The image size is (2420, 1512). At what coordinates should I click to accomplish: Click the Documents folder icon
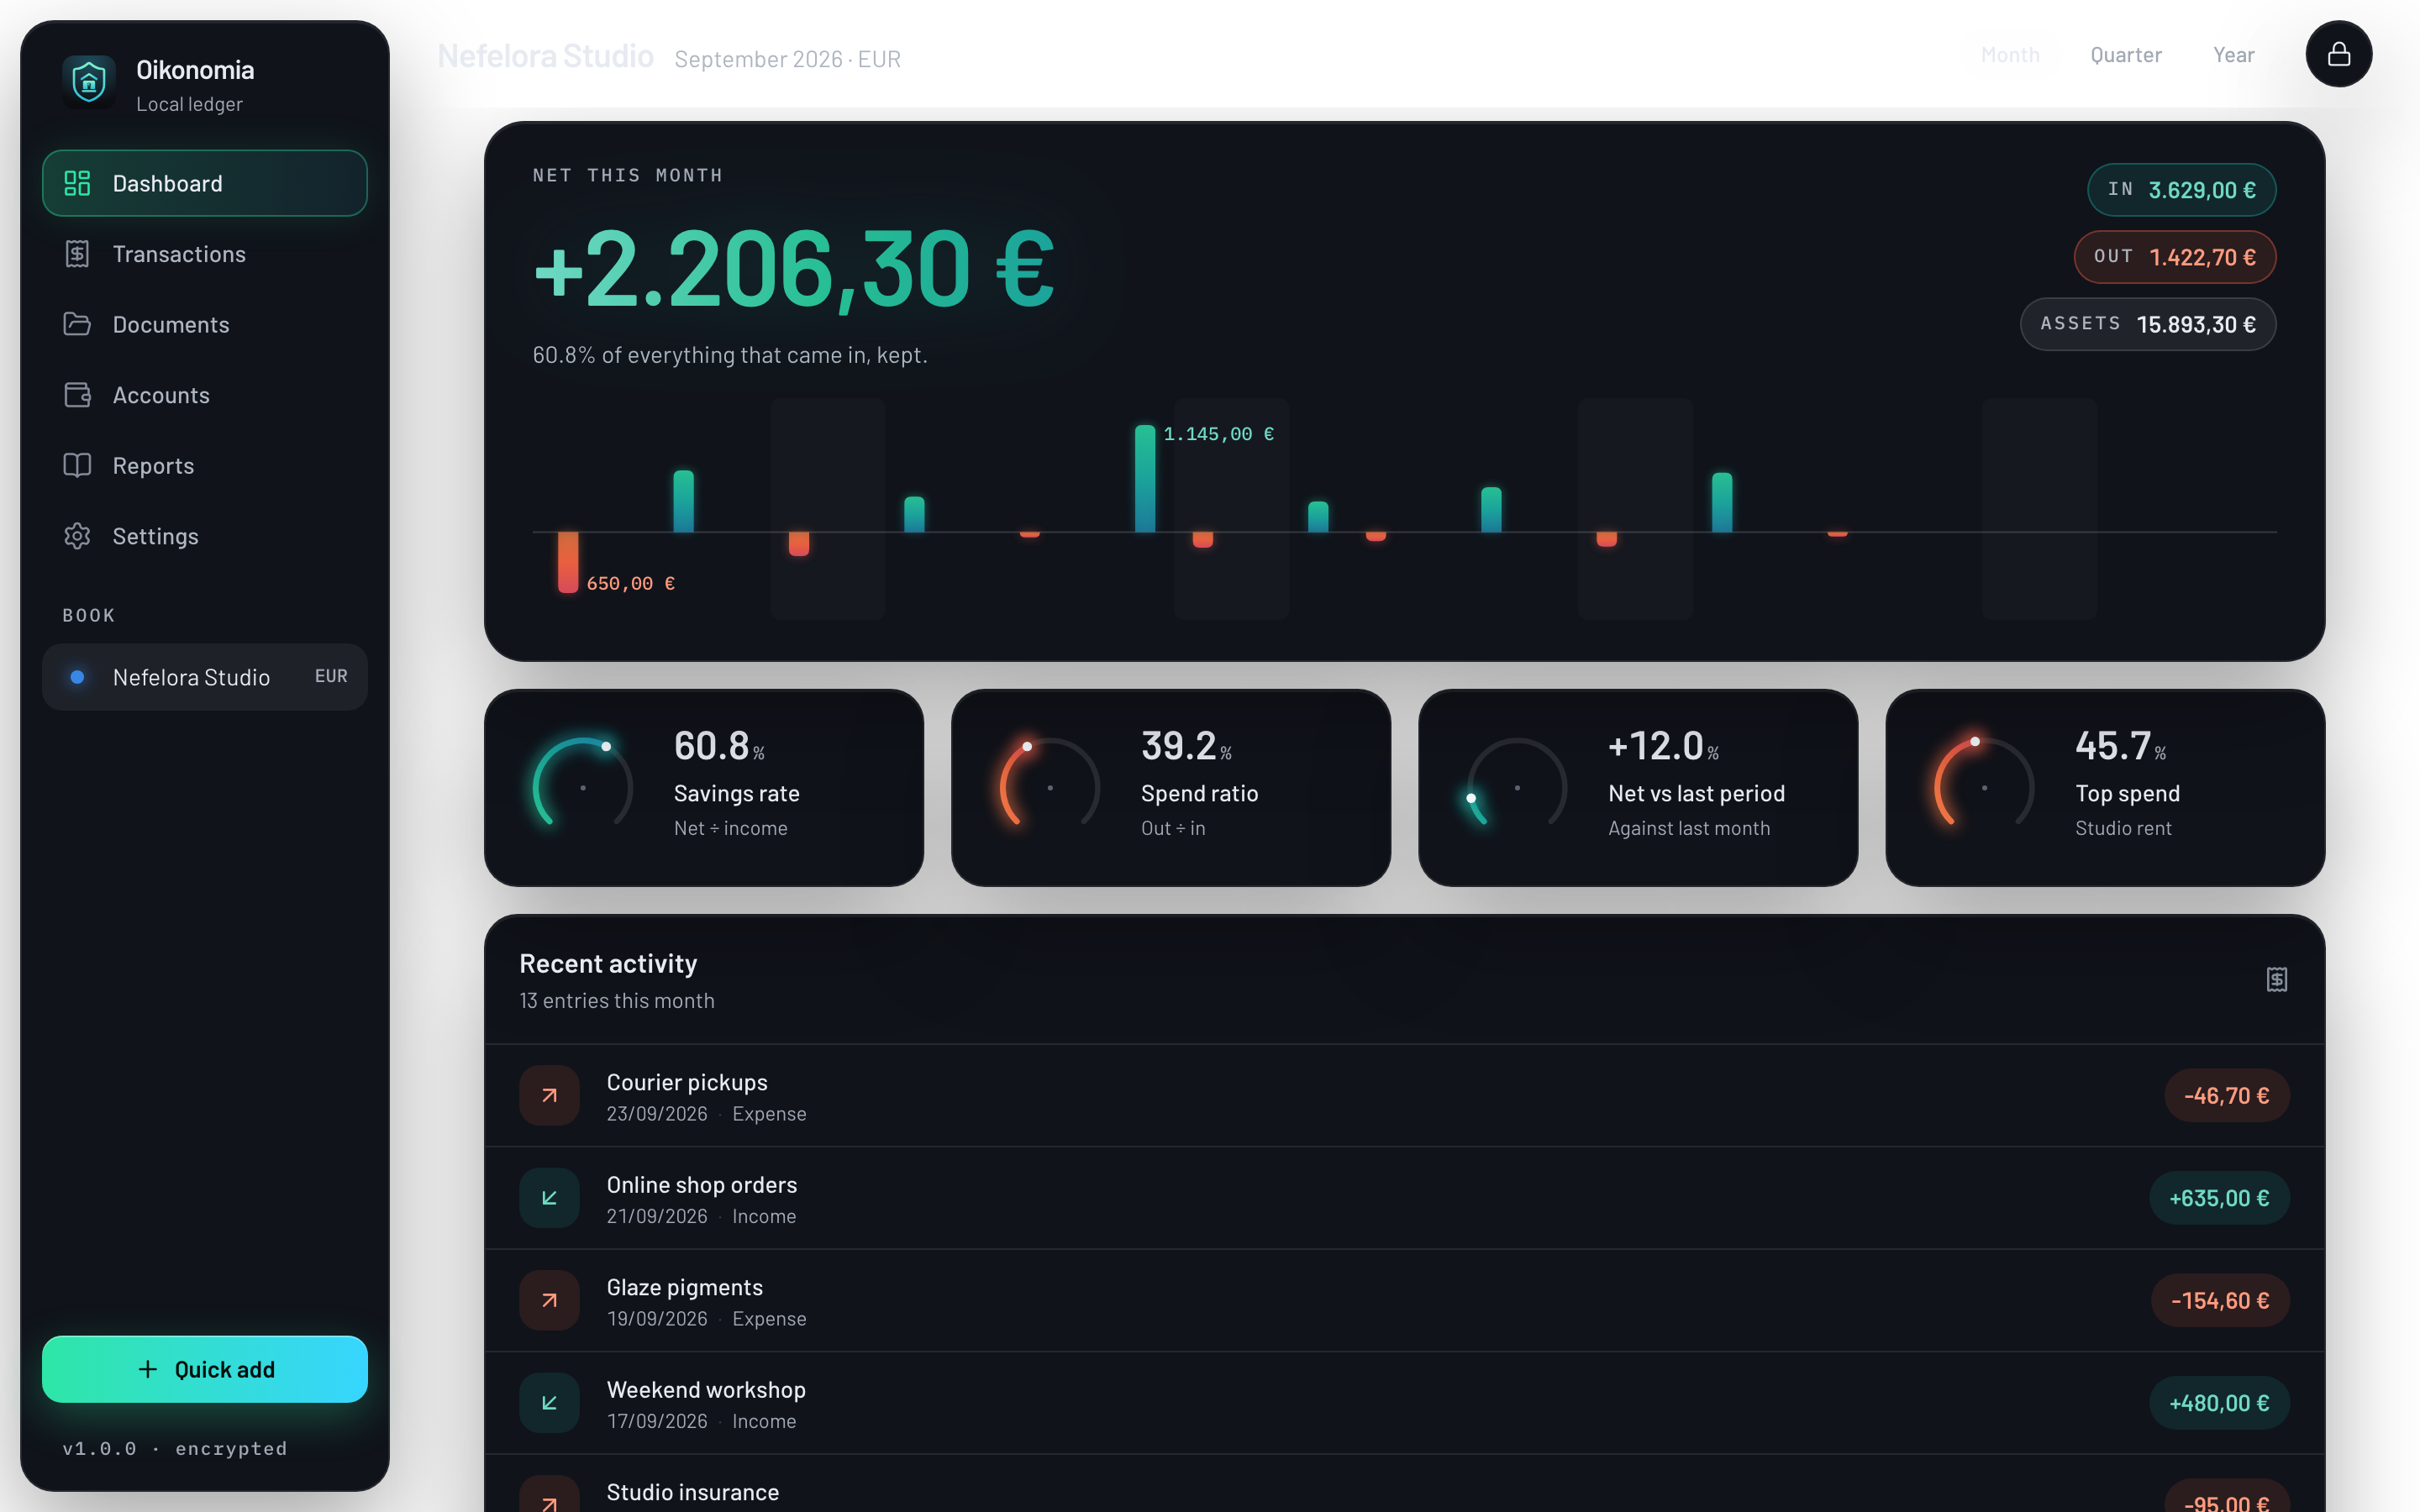[77, 324]
